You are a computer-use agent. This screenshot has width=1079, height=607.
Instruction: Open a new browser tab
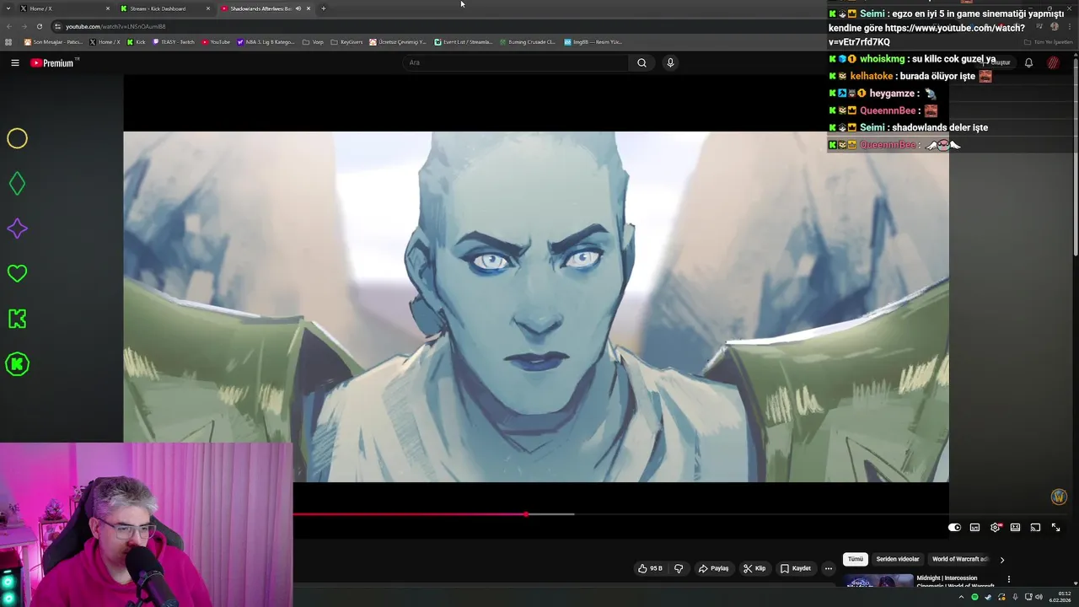pyautogui.click(x=323, y=8)
